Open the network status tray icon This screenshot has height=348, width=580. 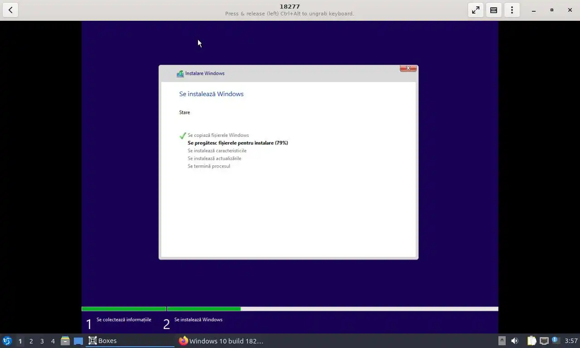(x=544, y=341)
